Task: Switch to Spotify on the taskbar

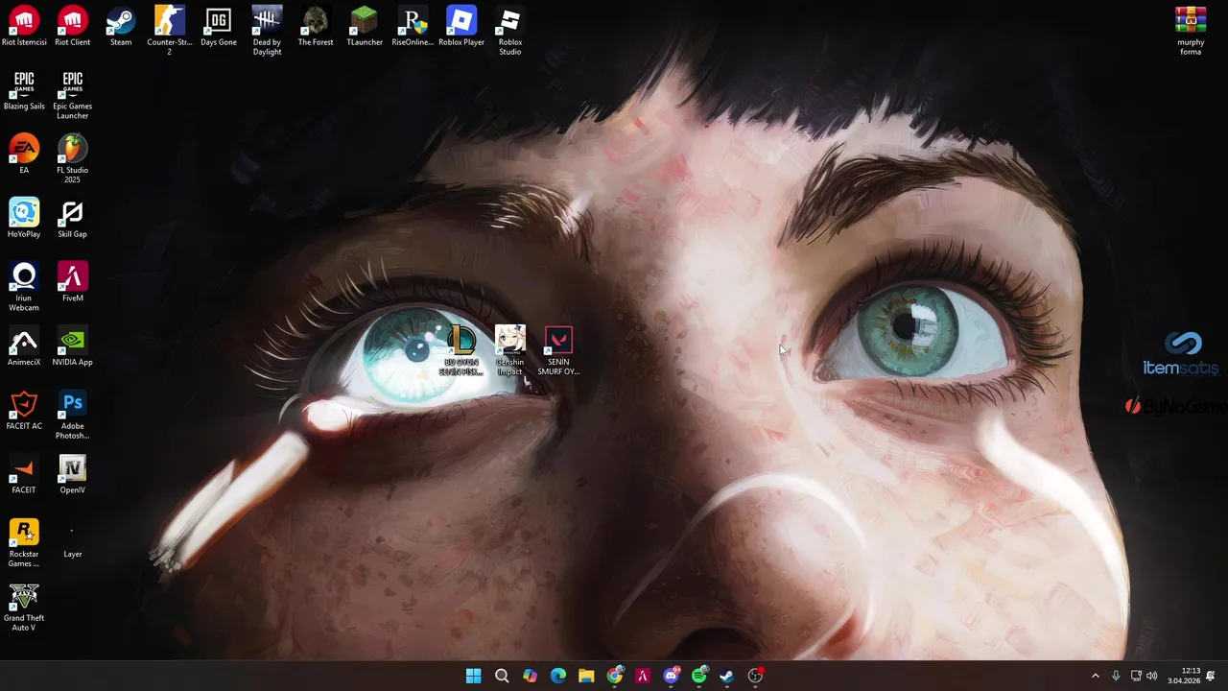Action: click(699, 676)
